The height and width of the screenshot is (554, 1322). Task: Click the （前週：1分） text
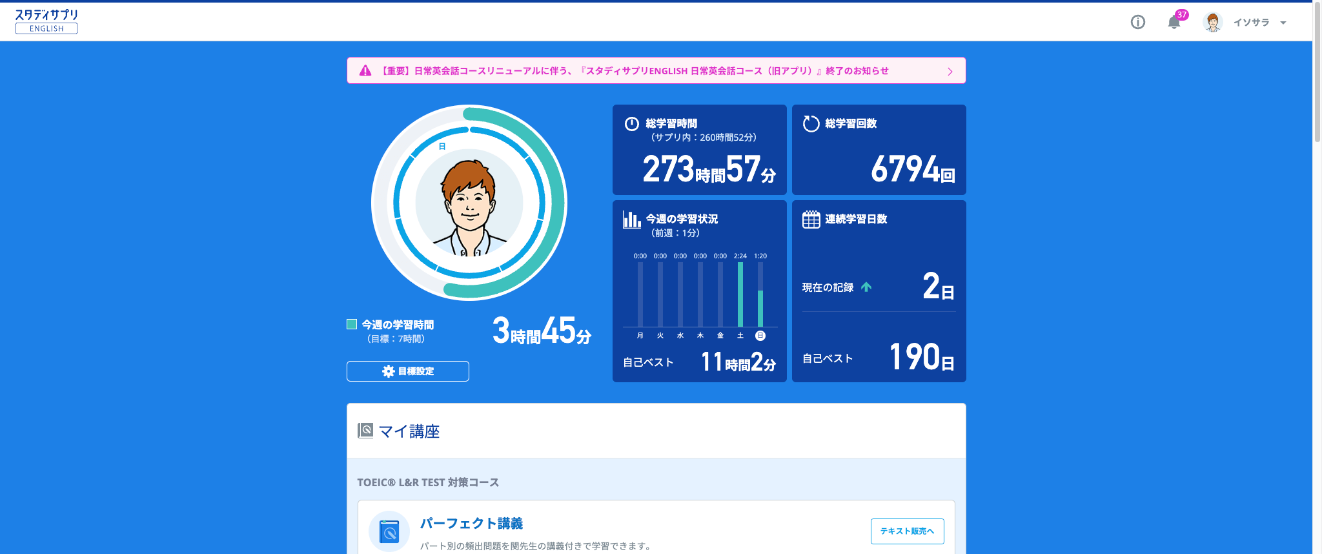675,233
